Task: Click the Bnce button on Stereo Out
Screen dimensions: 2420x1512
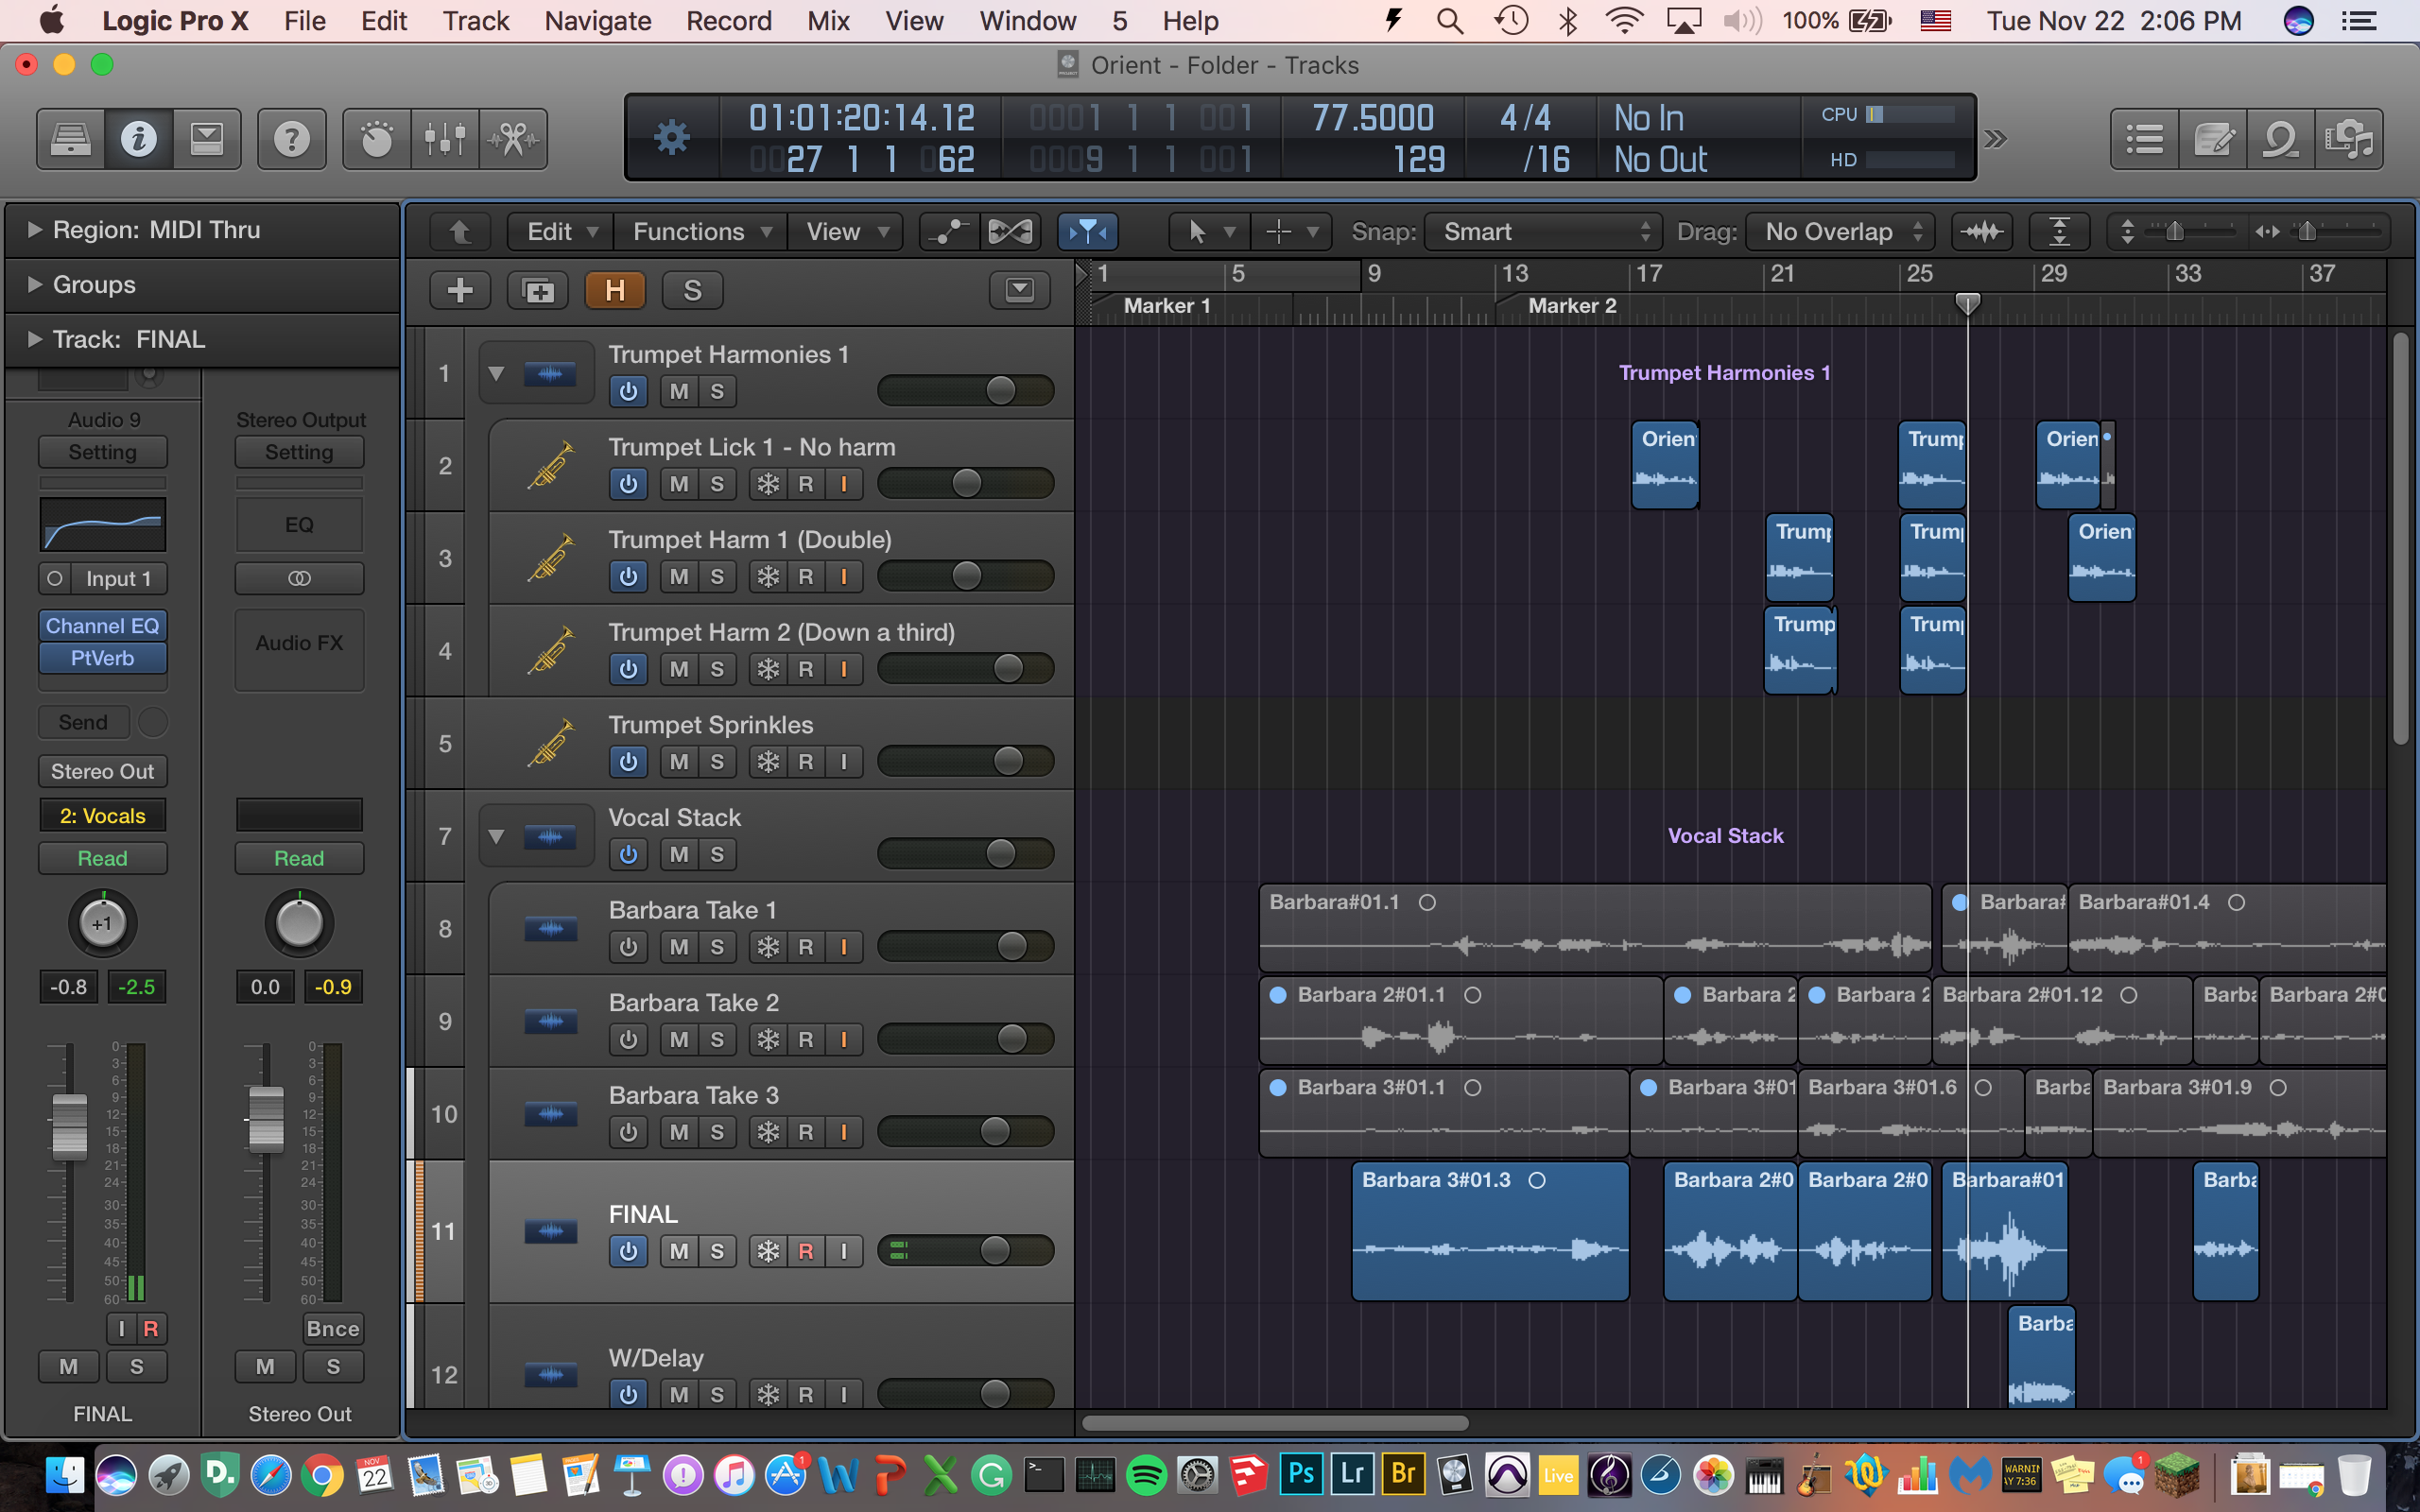Action: tap(332, 1328)
